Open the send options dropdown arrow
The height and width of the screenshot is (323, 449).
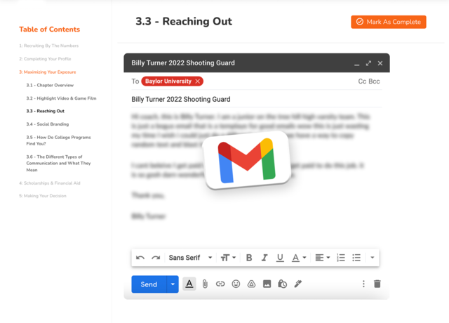click(173, 284)
